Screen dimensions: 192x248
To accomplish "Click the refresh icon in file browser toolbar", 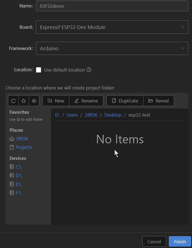I will point(13,101).
